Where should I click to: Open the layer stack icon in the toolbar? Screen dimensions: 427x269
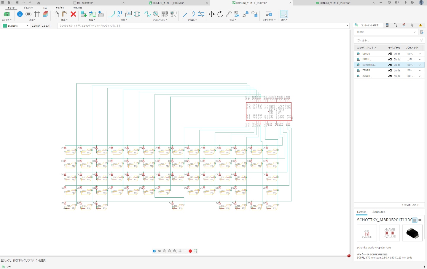45,14
